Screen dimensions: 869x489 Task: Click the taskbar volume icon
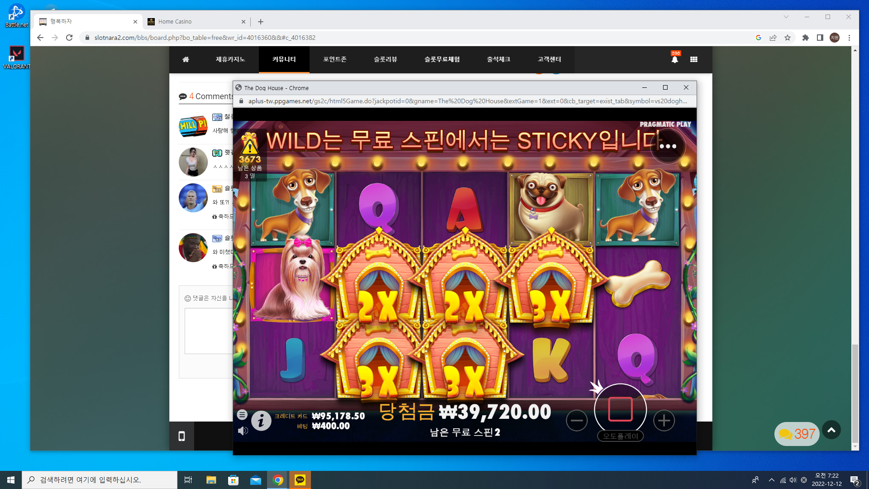click(x=793, y=480)
